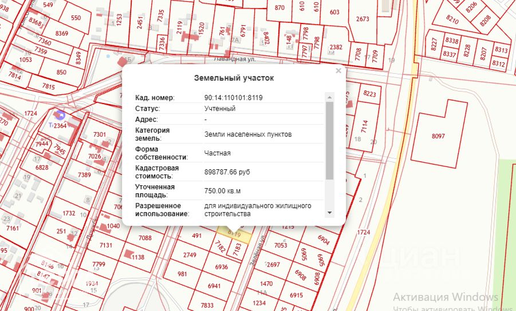
Task: Click the status value Учтенный
Action: coord(220,109)
